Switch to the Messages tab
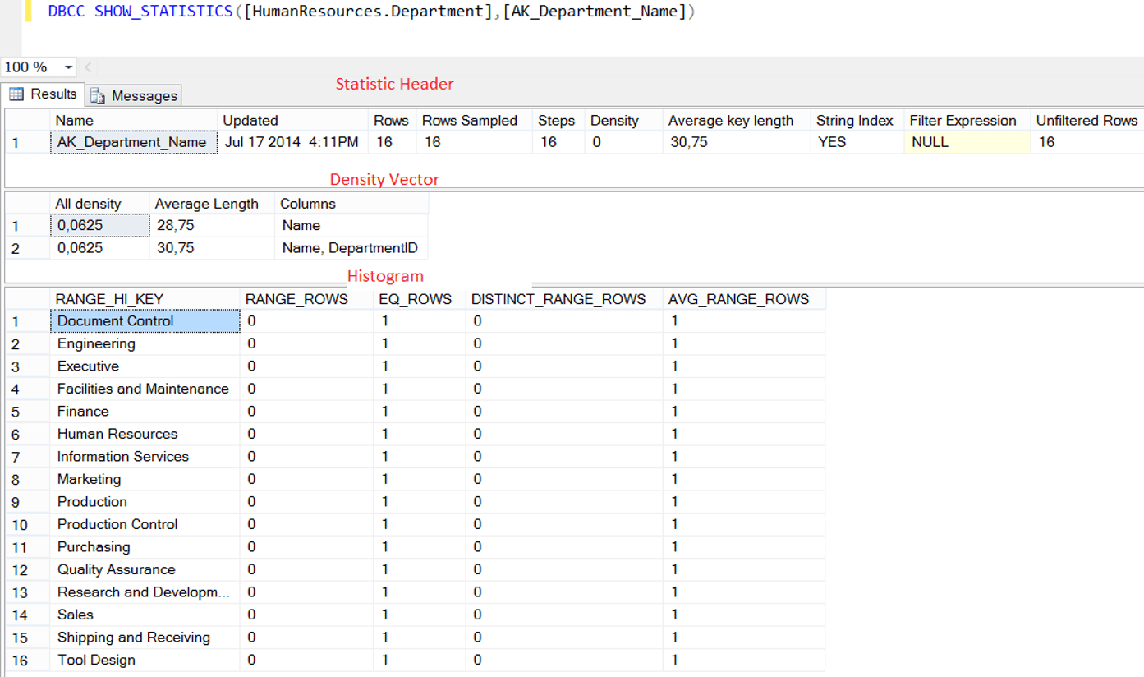This screenshot has width=1144, height=677. click(x=133, y=96)
